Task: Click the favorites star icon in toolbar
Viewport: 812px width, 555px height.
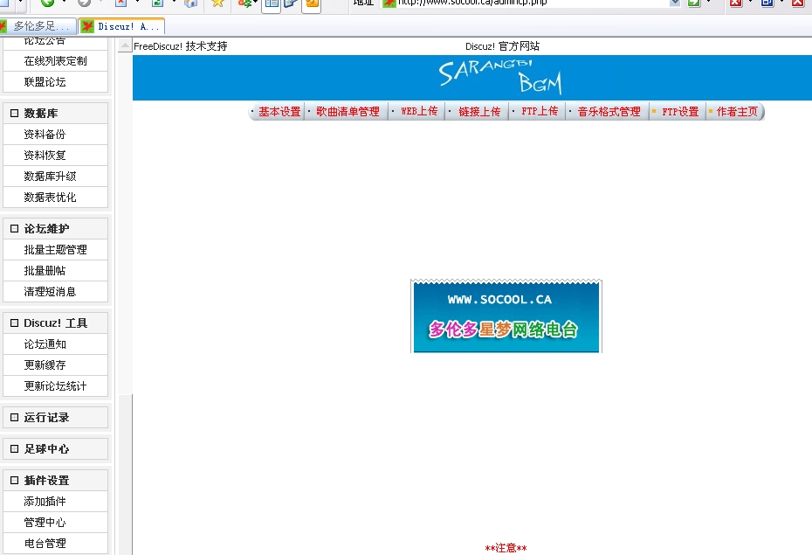Action: pyautogui.click(x=217, y=3)
